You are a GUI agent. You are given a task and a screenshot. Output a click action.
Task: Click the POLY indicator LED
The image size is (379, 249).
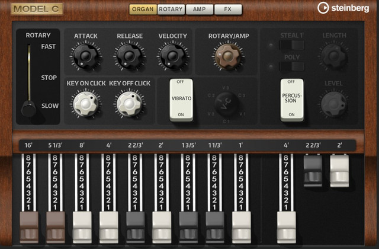coord(271,66)
